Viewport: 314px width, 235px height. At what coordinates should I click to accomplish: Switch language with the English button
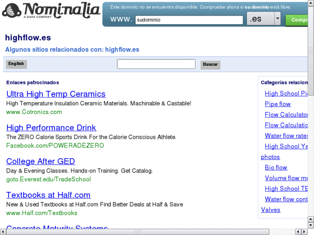(x=16, y=64)
